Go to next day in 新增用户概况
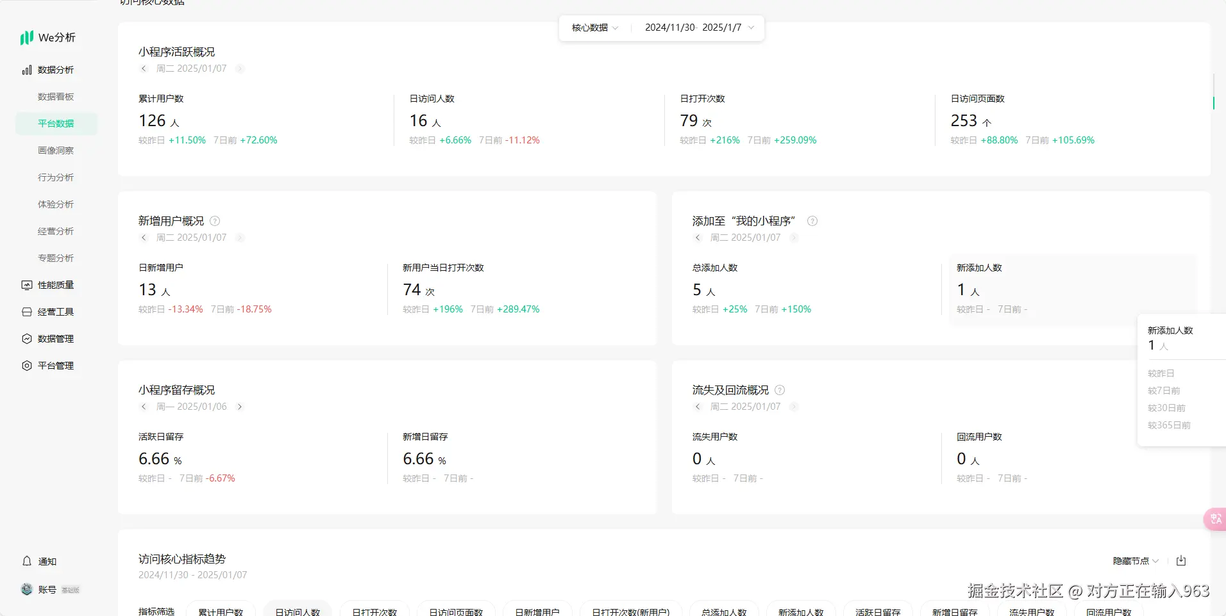Viewport: 1226px width, 616px height. point(240,238)
